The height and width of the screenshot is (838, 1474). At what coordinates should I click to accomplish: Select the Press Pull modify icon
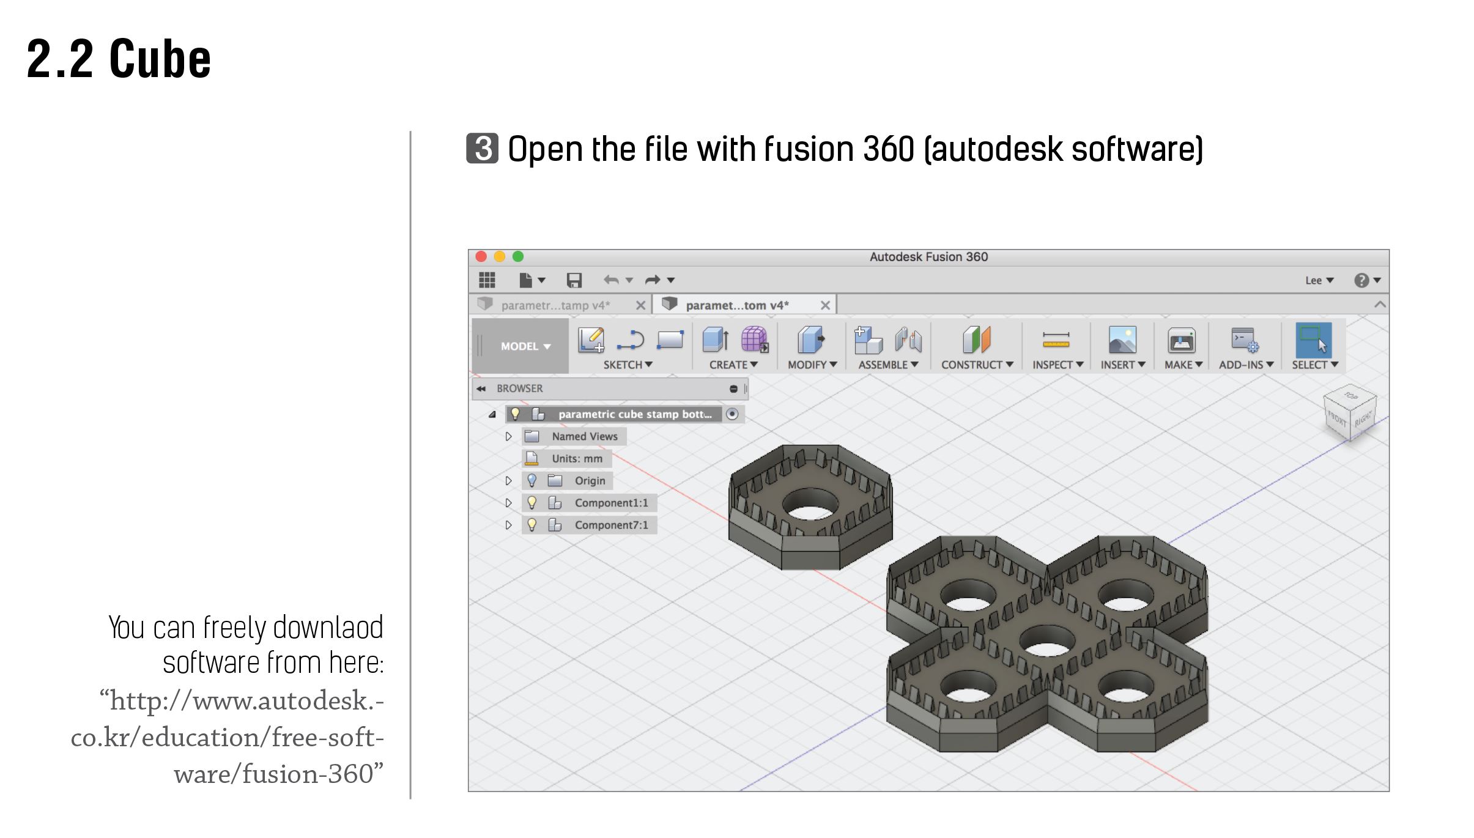(811, 339)
